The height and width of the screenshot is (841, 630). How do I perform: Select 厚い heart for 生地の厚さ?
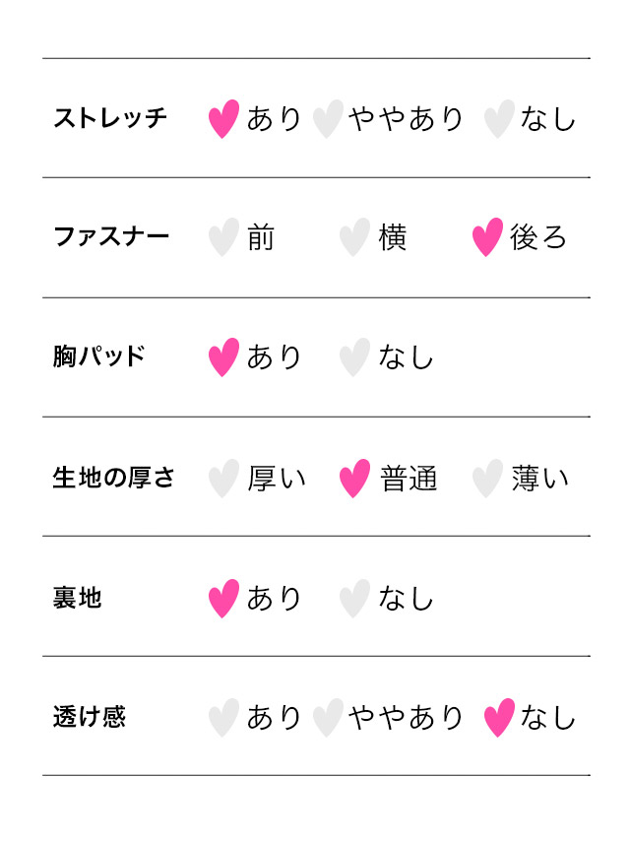click(223, 479)
